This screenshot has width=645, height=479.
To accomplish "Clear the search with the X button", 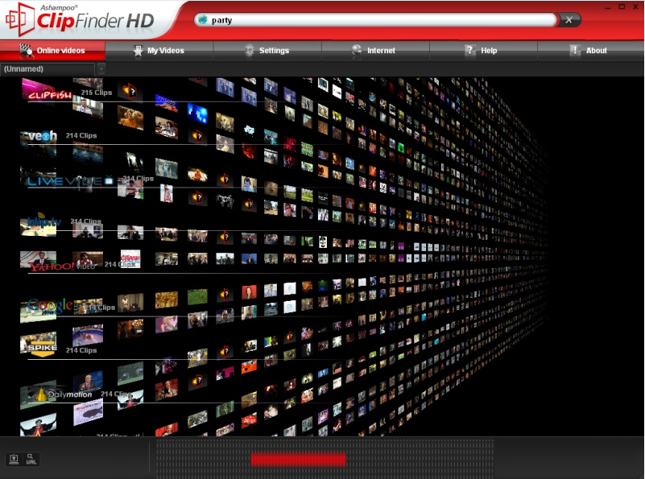I will point(569,20).
